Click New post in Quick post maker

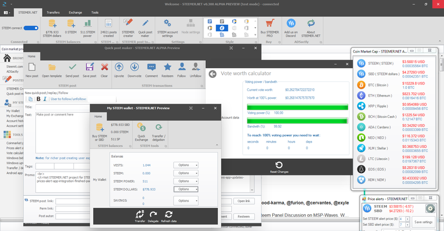click(x=32, y=70)
